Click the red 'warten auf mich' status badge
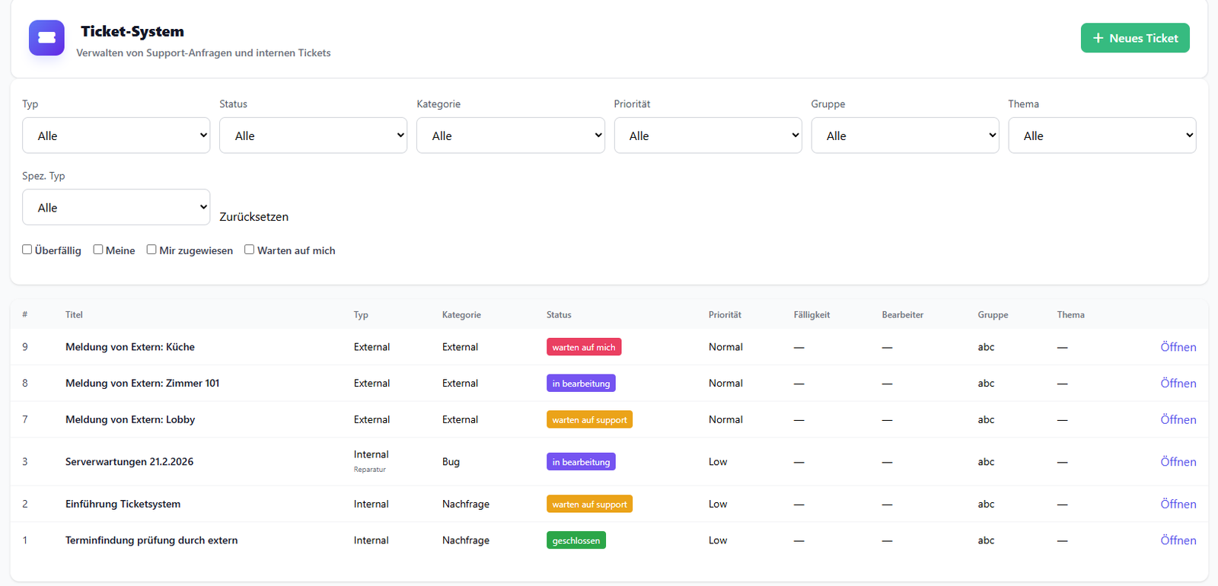This screenshot has width=1218, height=586. pyautogui.click(x=583, y=347)
